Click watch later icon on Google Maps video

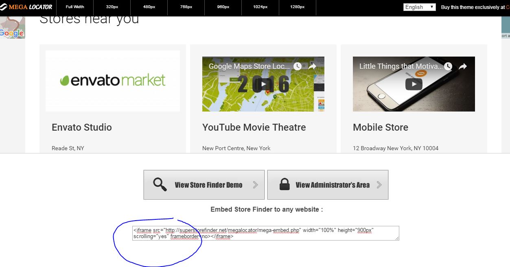pyautogui.click(x=298, y=66)
